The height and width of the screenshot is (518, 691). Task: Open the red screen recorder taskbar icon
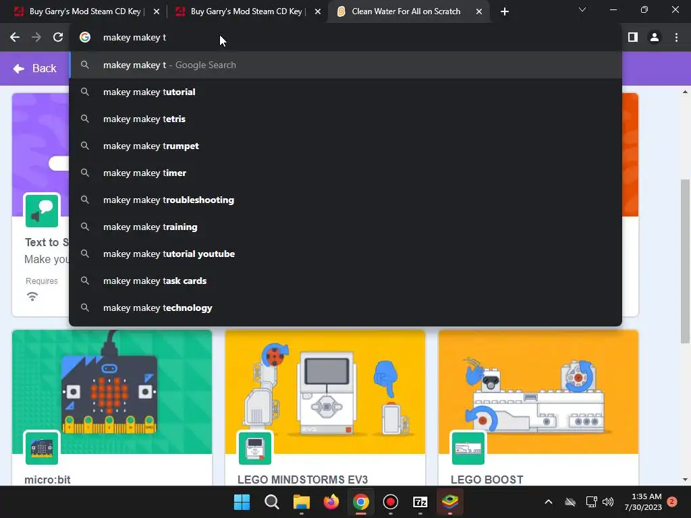coord(391,502)
